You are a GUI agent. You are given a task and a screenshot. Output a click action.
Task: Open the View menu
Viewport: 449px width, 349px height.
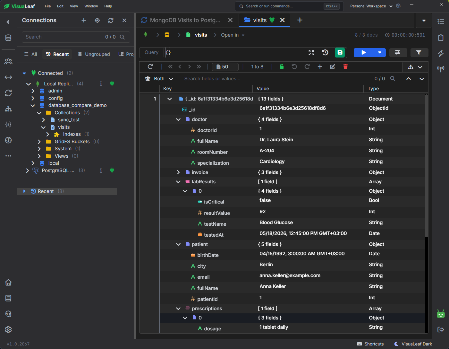tap(74, 6)
